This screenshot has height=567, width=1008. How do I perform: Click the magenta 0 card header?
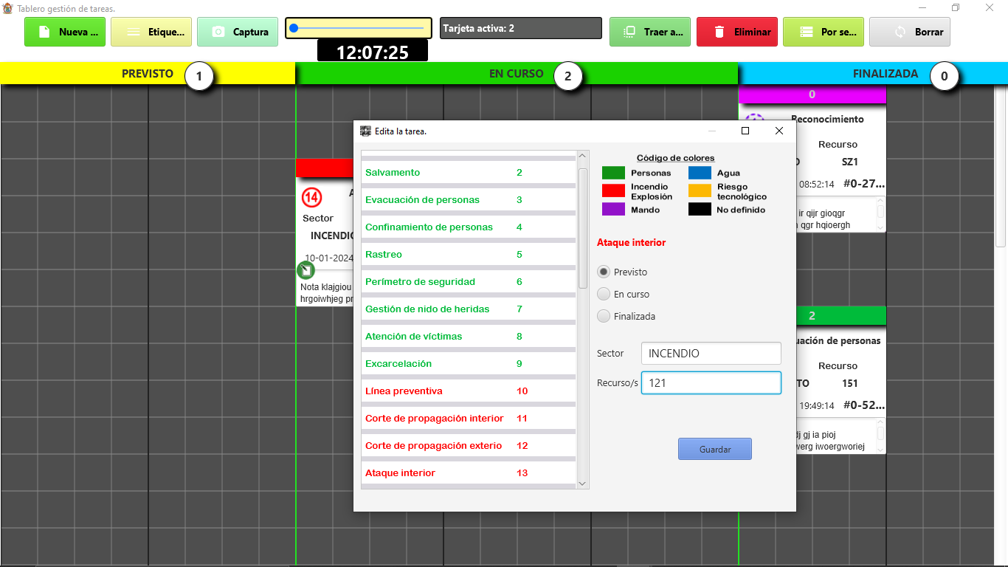coord(812,94)
